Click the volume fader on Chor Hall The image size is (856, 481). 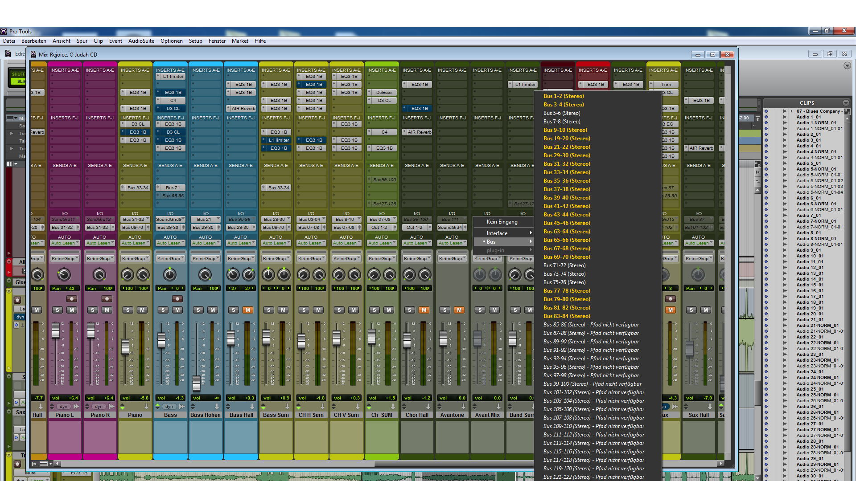tap(407, 340)
